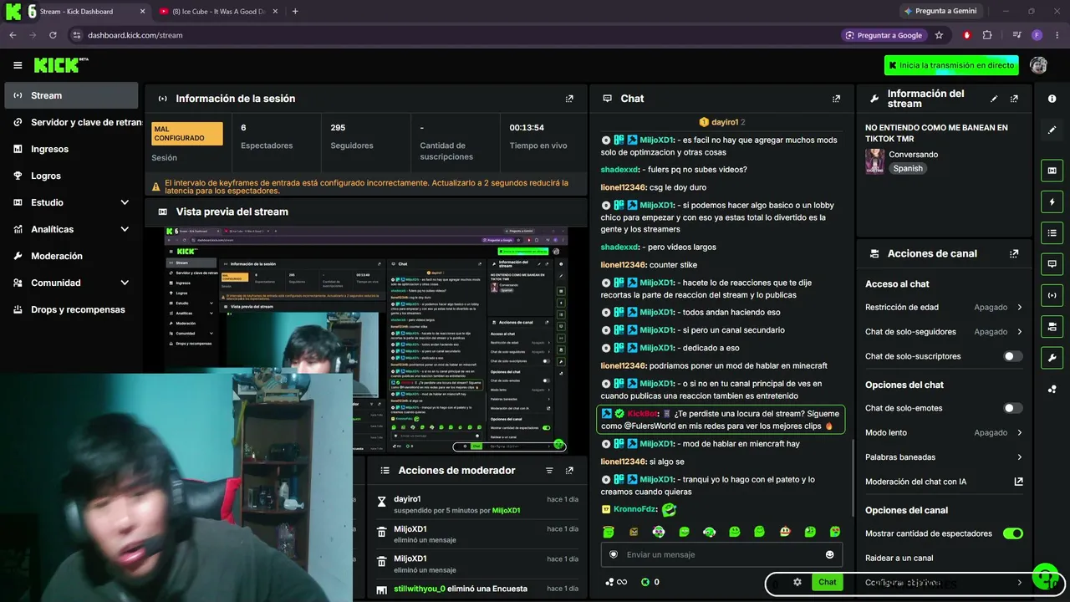Open Modo lento options

click(x=944, y=432)
